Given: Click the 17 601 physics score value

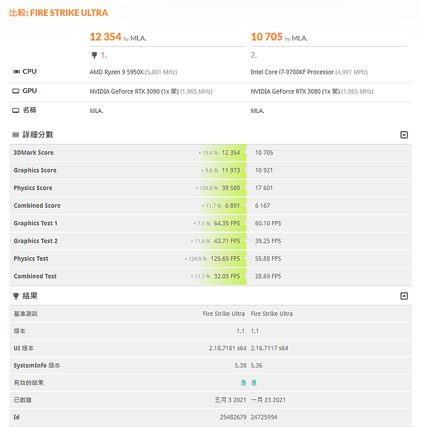Looking at the screenshot, I should [264, 188].
